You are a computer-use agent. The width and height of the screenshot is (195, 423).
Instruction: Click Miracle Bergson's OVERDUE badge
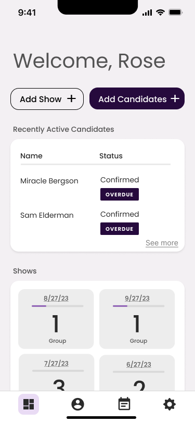[120, 194]
